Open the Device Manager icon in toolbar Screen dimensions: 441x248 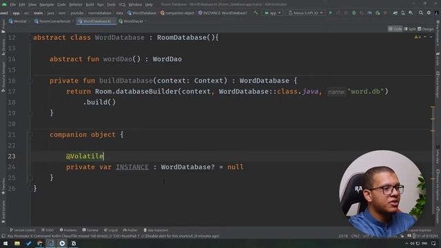[x=403, y=13]
